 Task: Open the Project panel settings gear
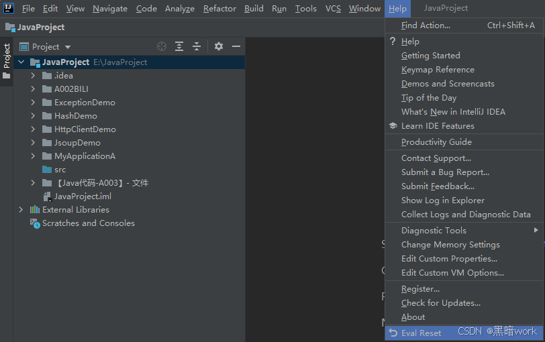[219, 46]
